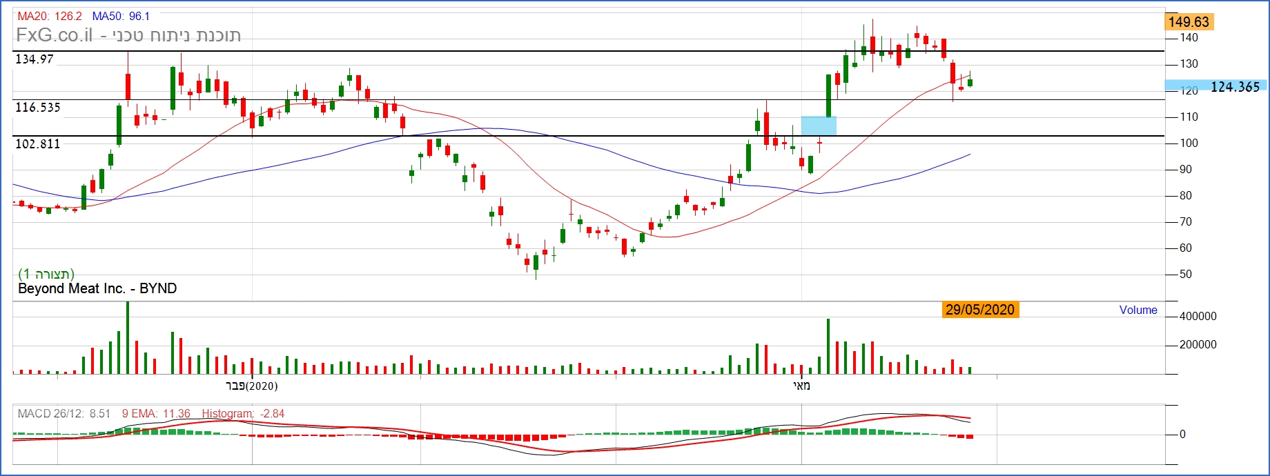Select the 102.811 support level label
Screen dimensions: 1270x476
click(38, 144)
